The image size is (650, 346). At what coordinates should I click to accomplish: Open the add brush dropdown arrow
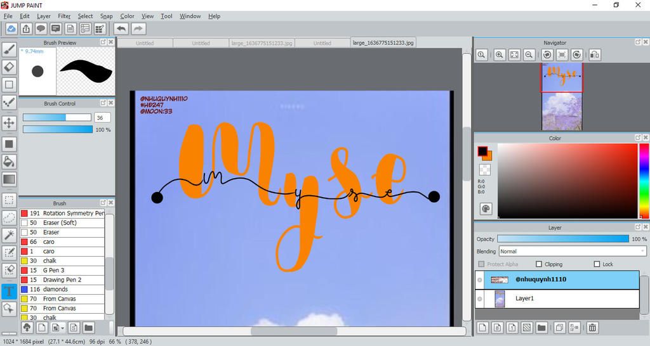click(x=62, y=328)
